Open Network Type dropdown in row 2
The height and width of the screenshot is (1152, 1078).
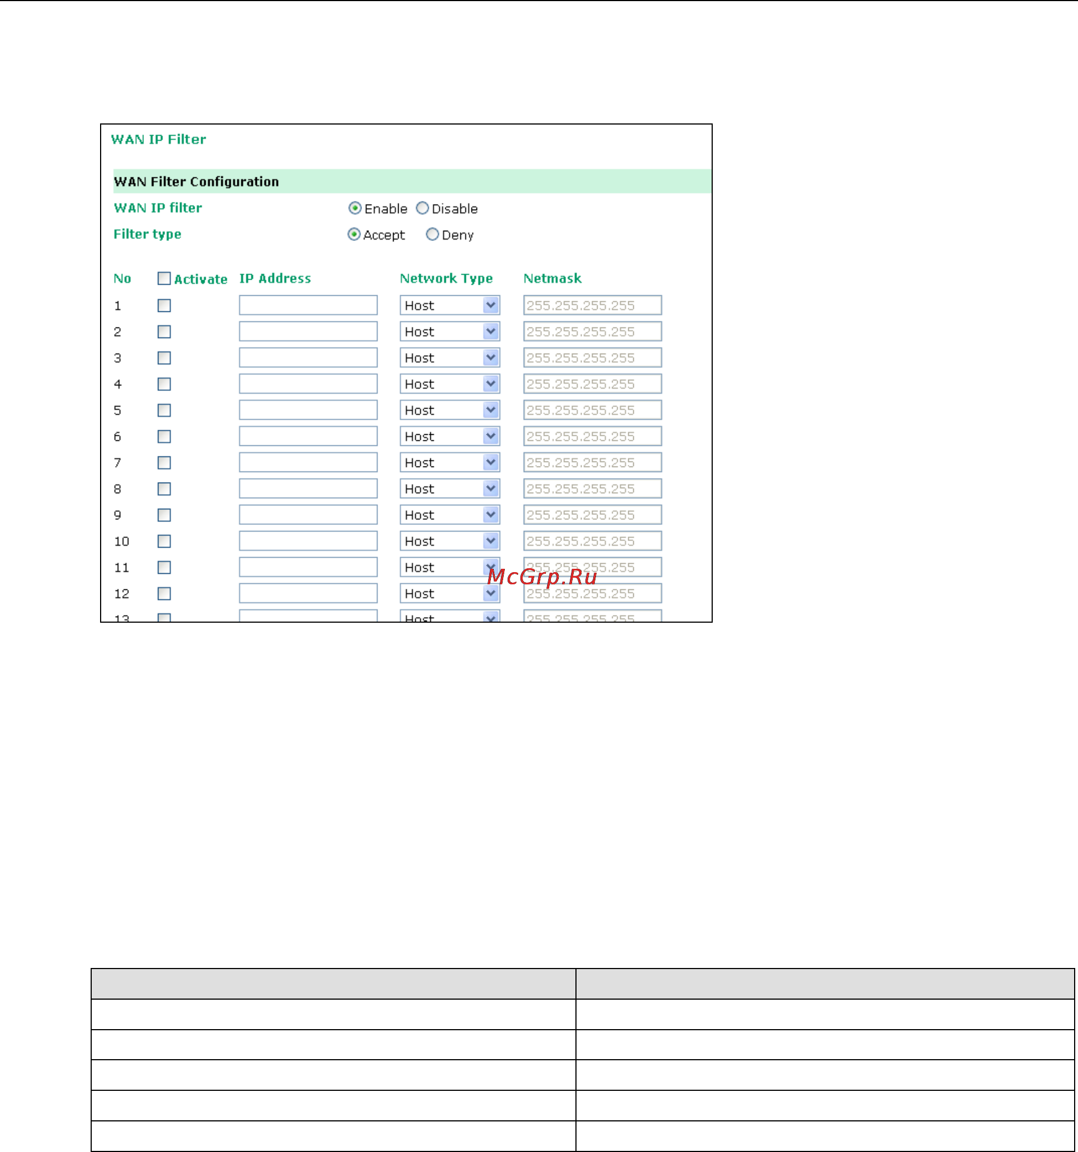(x=450, y=331)
